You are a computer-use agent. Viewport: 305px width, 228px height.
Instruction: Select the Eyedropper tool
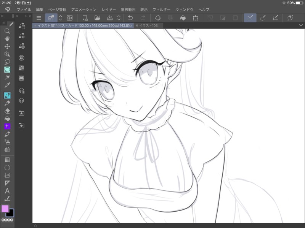[7, 85]
